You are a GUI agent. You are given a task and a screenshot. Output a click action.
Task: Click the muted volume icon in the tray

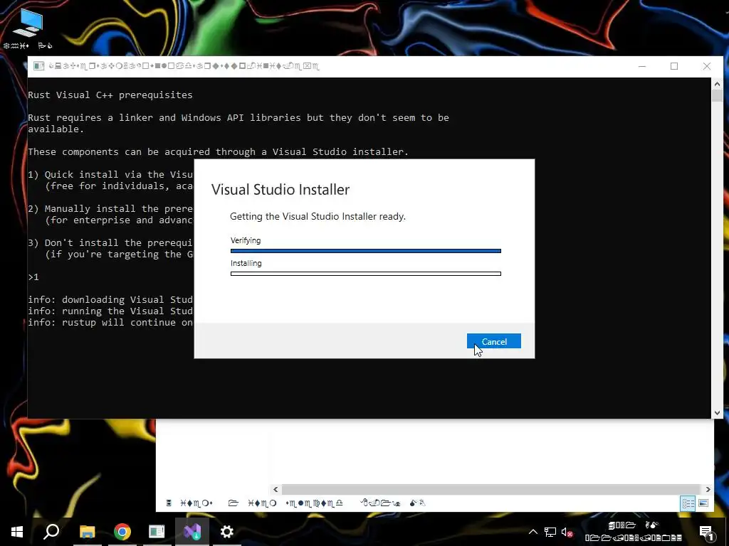567,532
